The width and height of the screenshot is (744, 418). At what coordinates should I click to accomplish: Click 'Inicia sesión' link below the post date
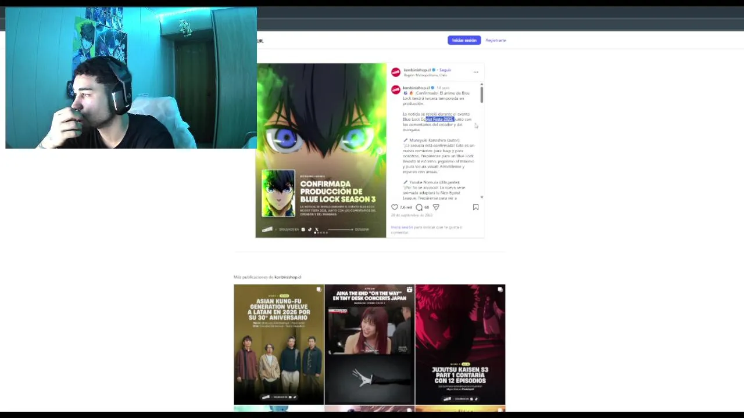click(402, 227)
